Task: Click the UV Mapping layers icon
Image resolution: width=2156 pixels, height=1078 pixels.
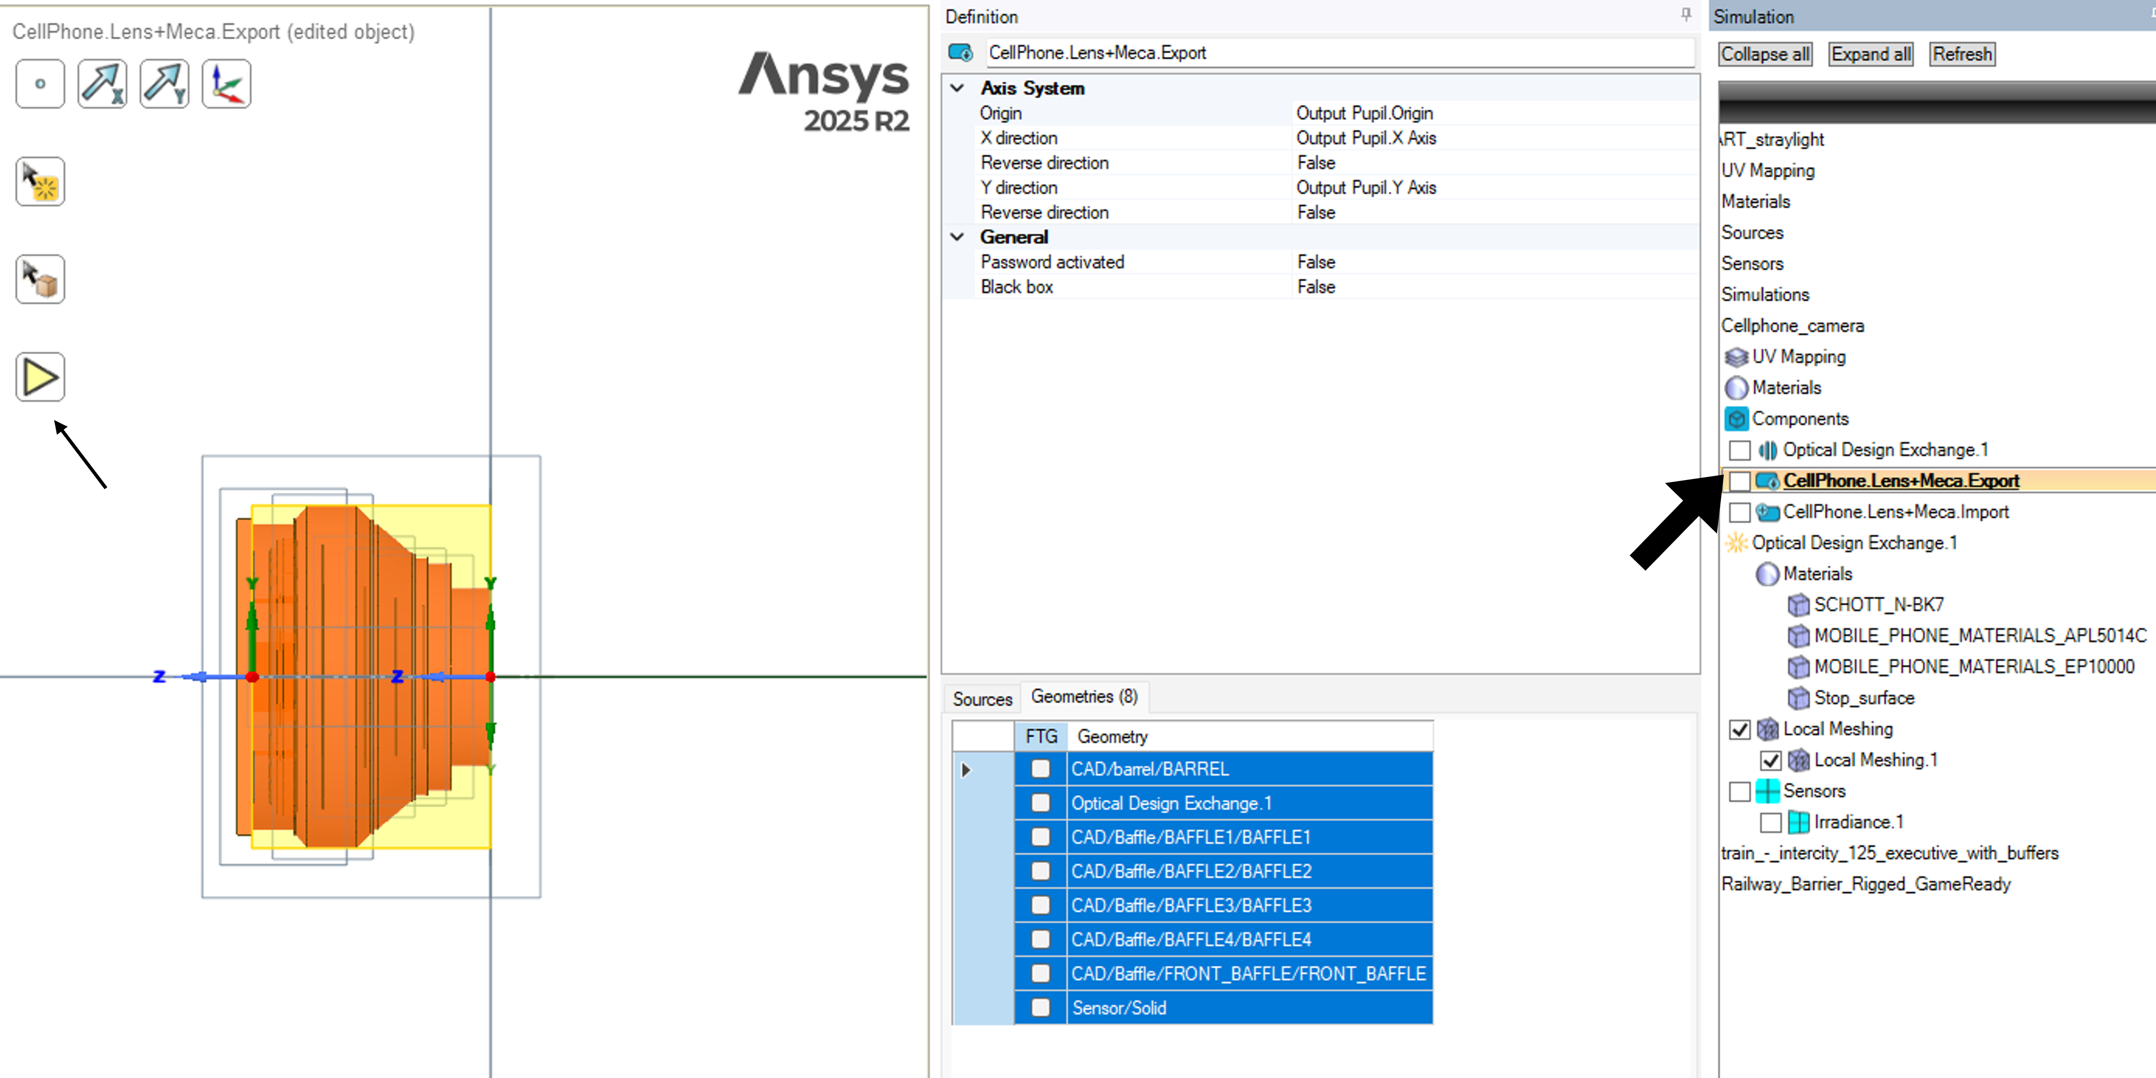Action: (1736, 357)
